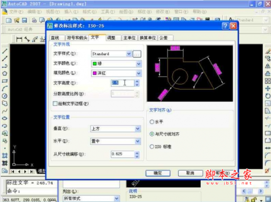Click 从尺寸线偏移 value field
Viewport: 271px width, 202px height.
click(x=122, y=155)
